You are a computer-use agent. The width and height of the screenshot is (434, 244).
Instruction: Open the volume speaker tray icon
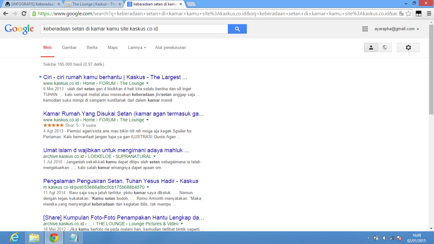[384, 238]
